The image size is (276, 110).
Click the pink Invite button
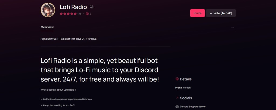pyautogui.click(x=198, y=13)
